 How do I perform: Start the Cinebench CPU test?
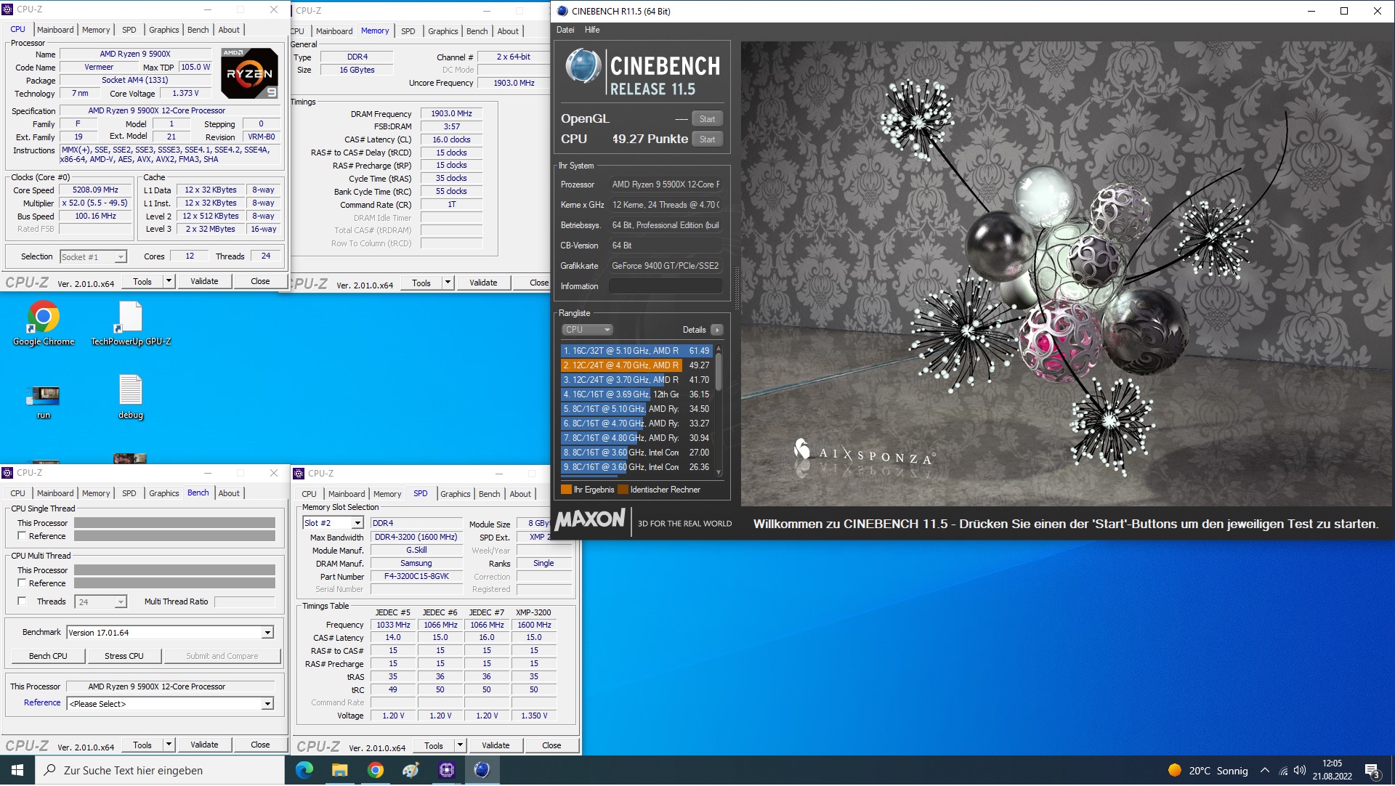point(707,139)
